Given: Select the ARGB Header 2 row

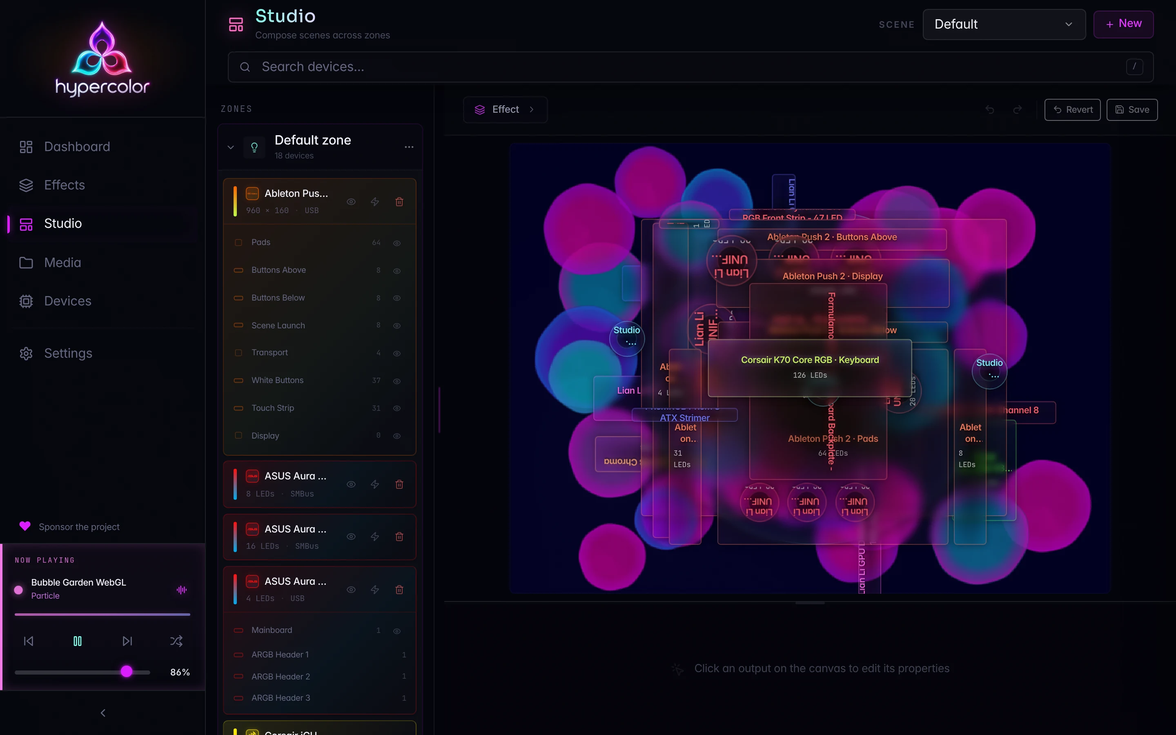Looking at the screenshot, I should pyautogui.click(x=319, y=676).
